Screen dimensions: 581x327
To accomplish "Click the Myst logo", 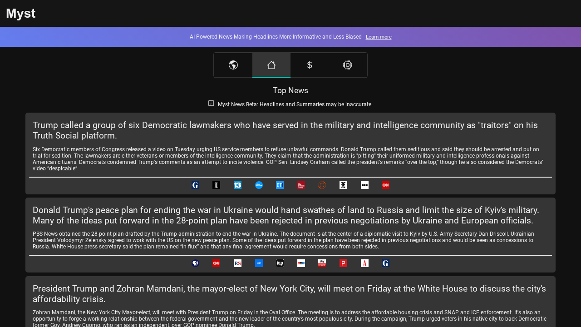I will click(x=20, y=13).
